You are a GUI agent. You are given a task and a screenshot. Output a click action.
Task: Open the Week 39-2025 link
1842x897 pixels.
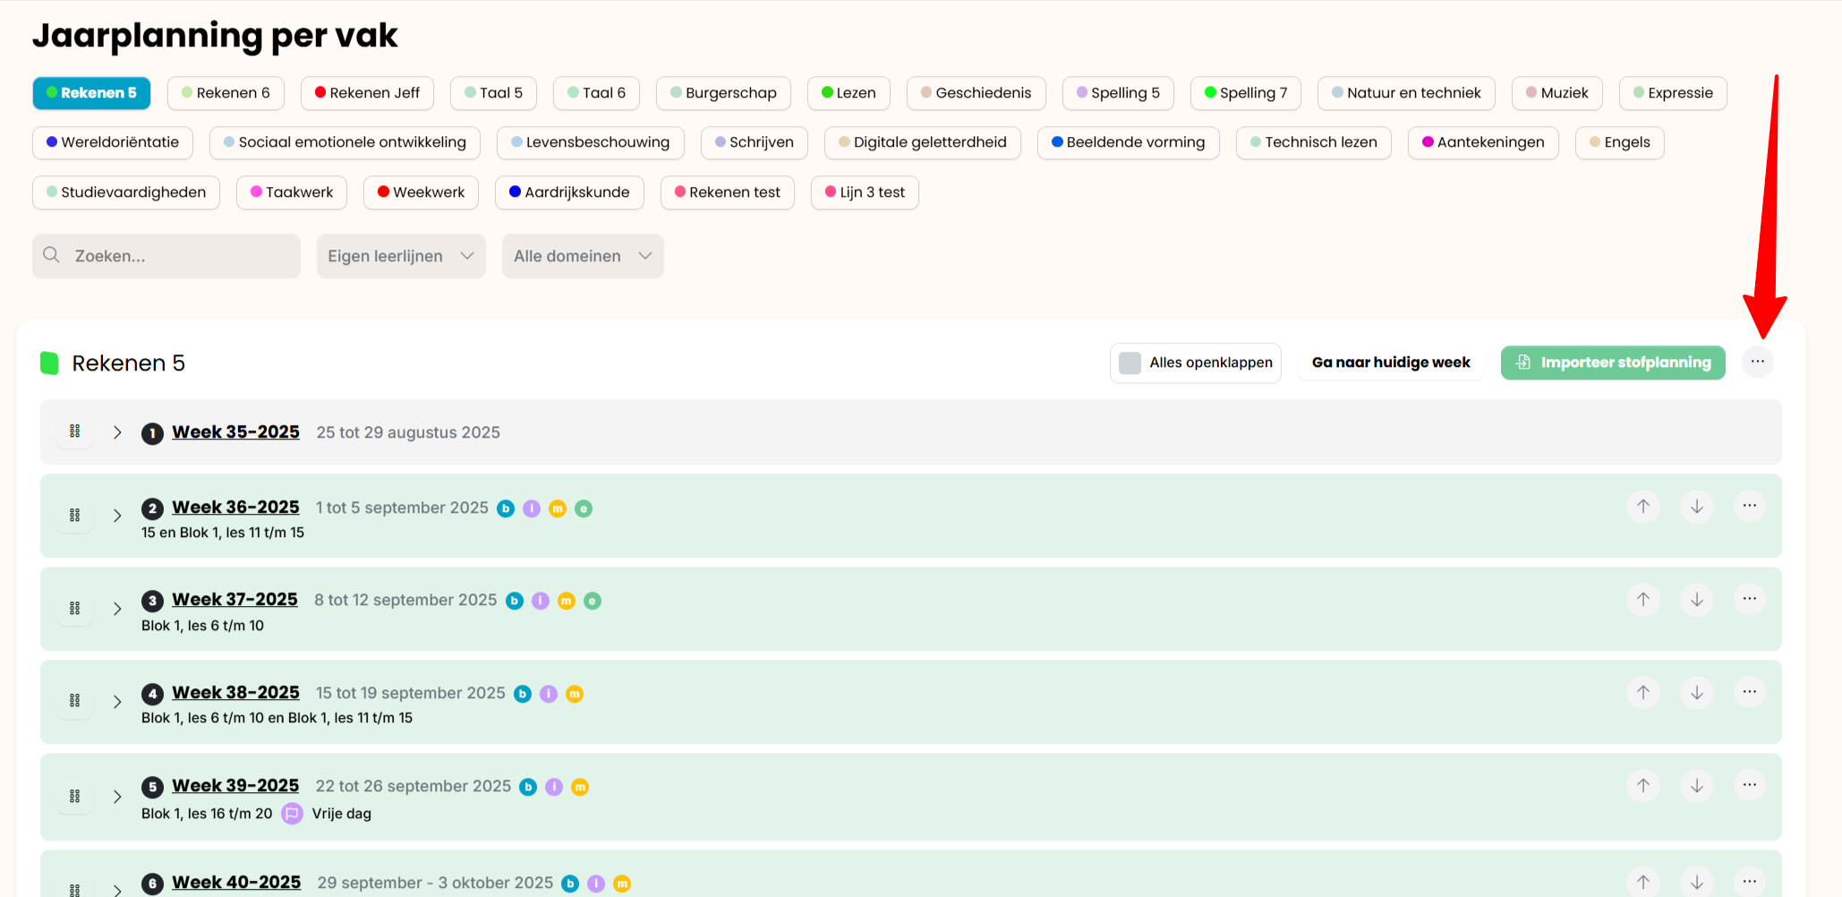235,785
